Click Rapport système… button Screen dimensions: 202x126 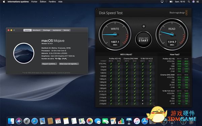49,64
